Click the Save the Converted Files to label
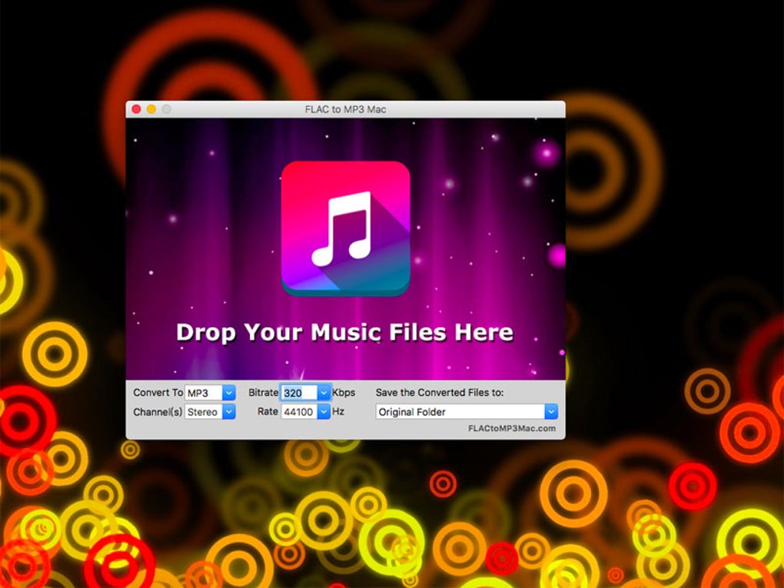This screenshot has width=784, height=588. (x=440, y=393)
